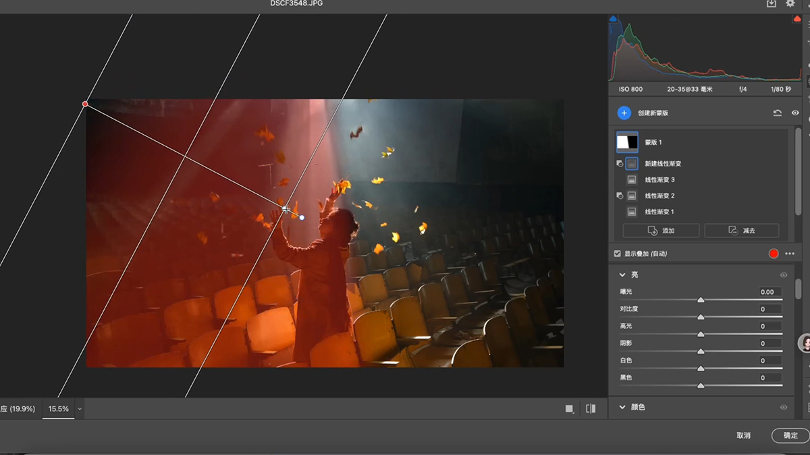Toggle eye icon for the 亮 panel

click(x=784, y=275)
